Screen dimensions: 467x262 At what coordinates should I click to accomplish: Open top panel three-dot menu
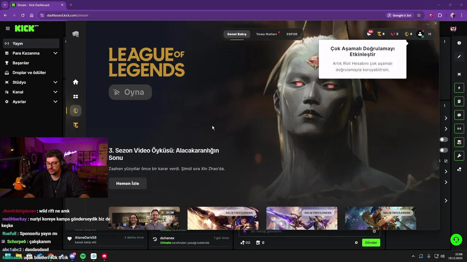444,42
